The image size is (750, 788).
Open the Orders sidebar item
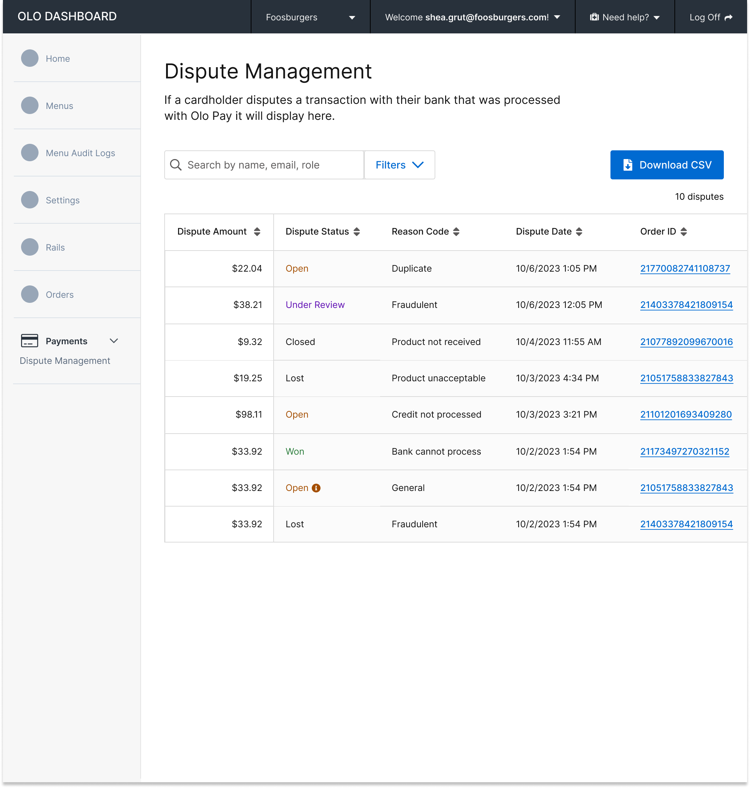[x=60, y=295]
